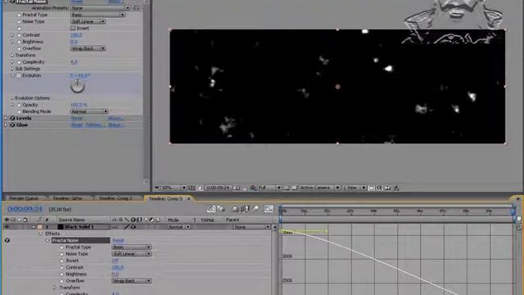This screenshot has height=295, width=524.
Task: Switch to Timeline: Comp 2 tab
Action: (115, 198)
